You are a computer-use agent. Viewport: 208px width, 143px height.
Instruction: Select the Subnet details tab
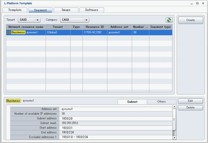(132, 102)
